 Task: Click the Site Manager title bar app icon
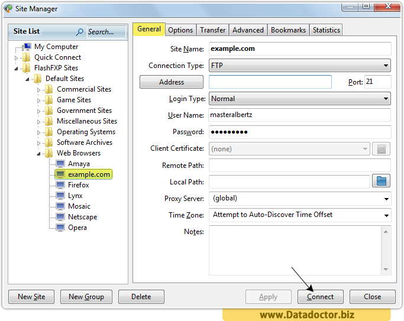[8, 8]
